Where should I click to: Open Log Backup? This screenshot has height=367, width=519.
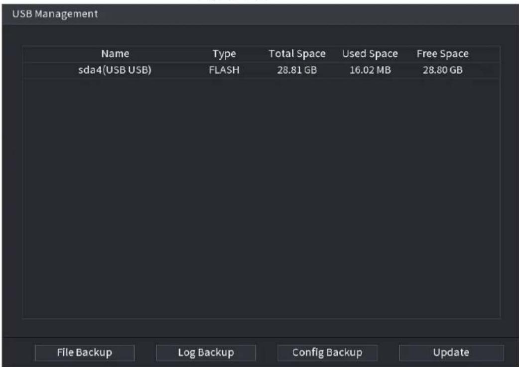point(206,353)
